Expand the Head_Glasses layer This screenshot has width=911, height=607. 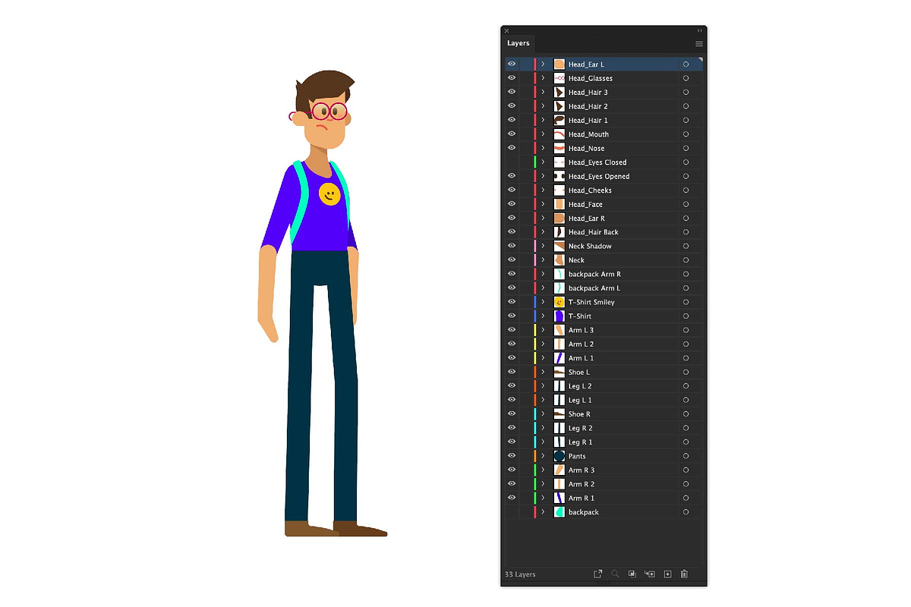pos(543,78)
